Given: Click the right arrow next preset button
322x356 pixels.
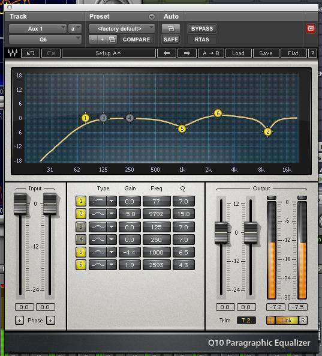Looking at the screenshot, I should [187, 53].
